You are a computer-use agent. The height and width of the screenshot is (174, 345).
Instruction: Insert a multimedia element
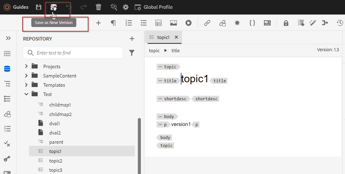tap(188, 23)
